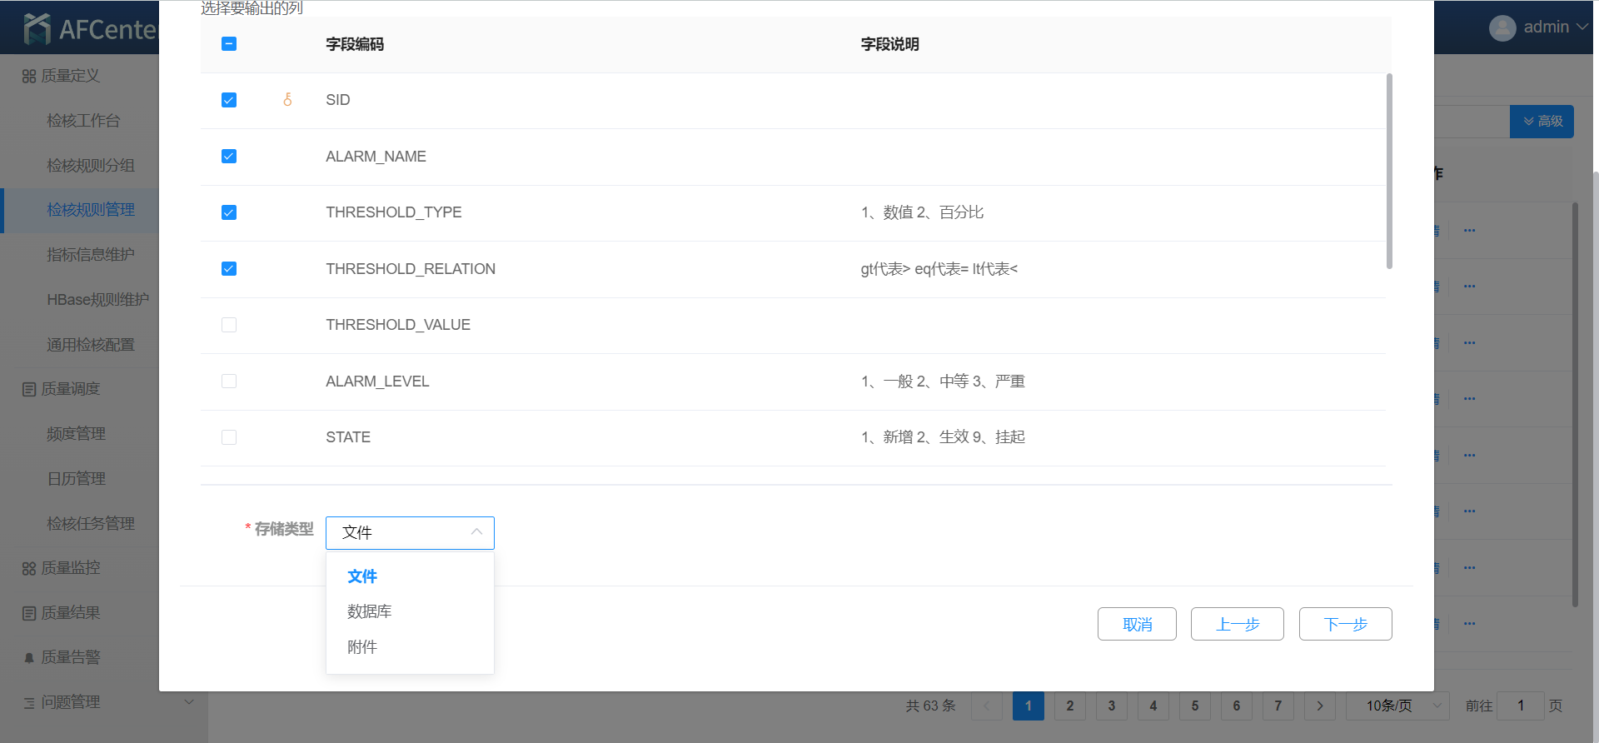Open the admin user dropdown arrow
The image size is (1599, 743).
1582,27
